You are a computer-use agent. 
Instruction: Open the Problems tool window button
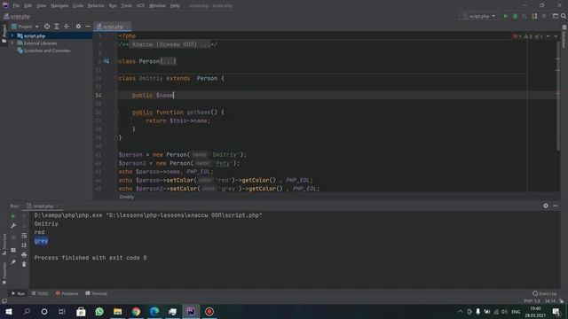pyautogui.click(x=67, y=293)
